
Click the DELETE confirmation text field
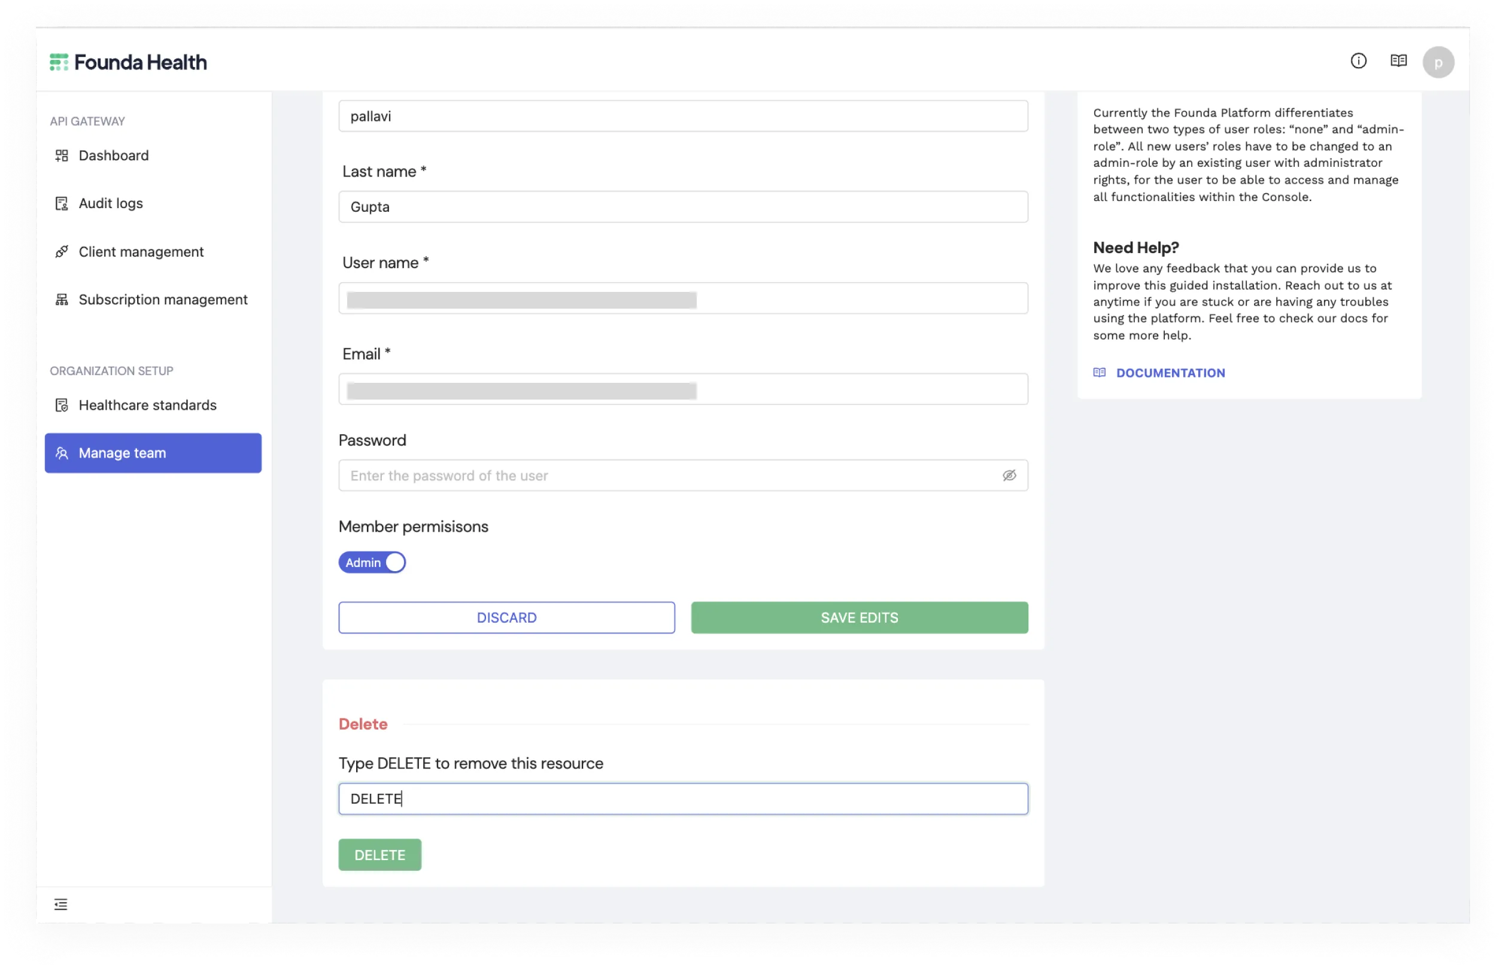pos(683,799)
